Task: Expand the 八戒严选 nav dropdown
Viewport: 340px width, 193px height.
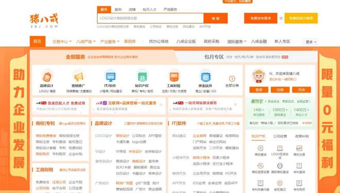Action: pyautogui.click(x=86, y=41)
